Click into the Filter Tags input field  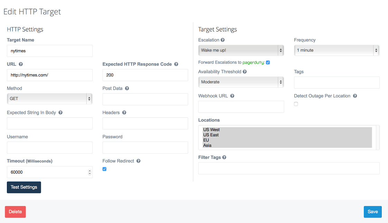coord(289,168)
